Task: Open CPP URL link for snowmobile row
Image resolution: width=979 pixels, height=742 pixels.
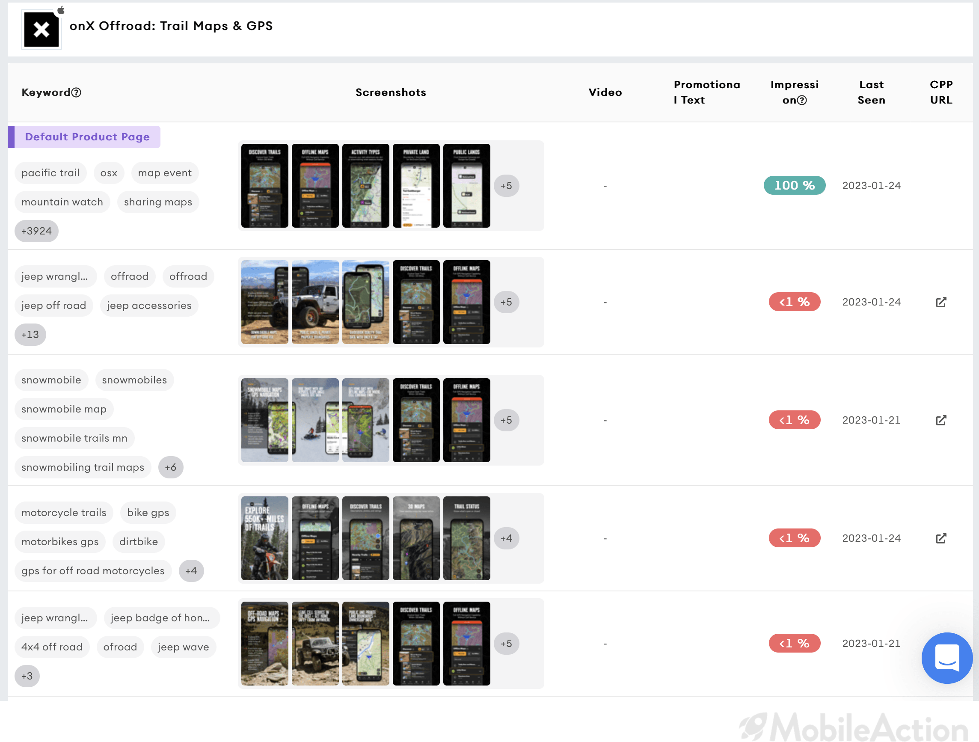Action: (x=940, y=420)
